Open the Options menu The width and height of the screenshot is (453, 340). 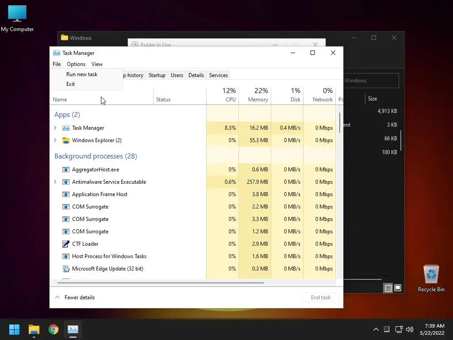76,64
